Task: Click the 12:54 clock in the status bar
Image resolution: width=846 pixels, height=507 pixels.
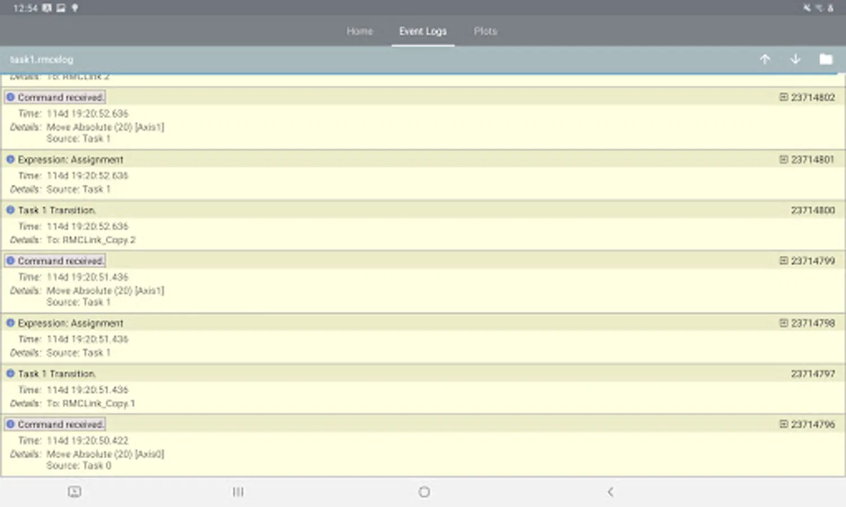Action: click(x=25, y=8)
